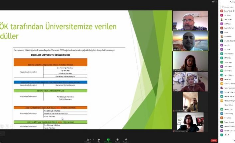Click the red Leave meeting button
Image resolution: width=235 pixels, height=143 pixels.
coord(214,140)
